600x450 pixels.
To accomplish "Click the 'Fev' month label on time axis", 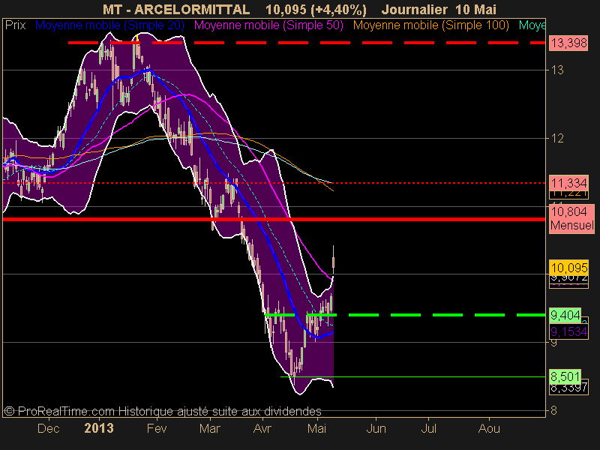I will tap(157, 428).
